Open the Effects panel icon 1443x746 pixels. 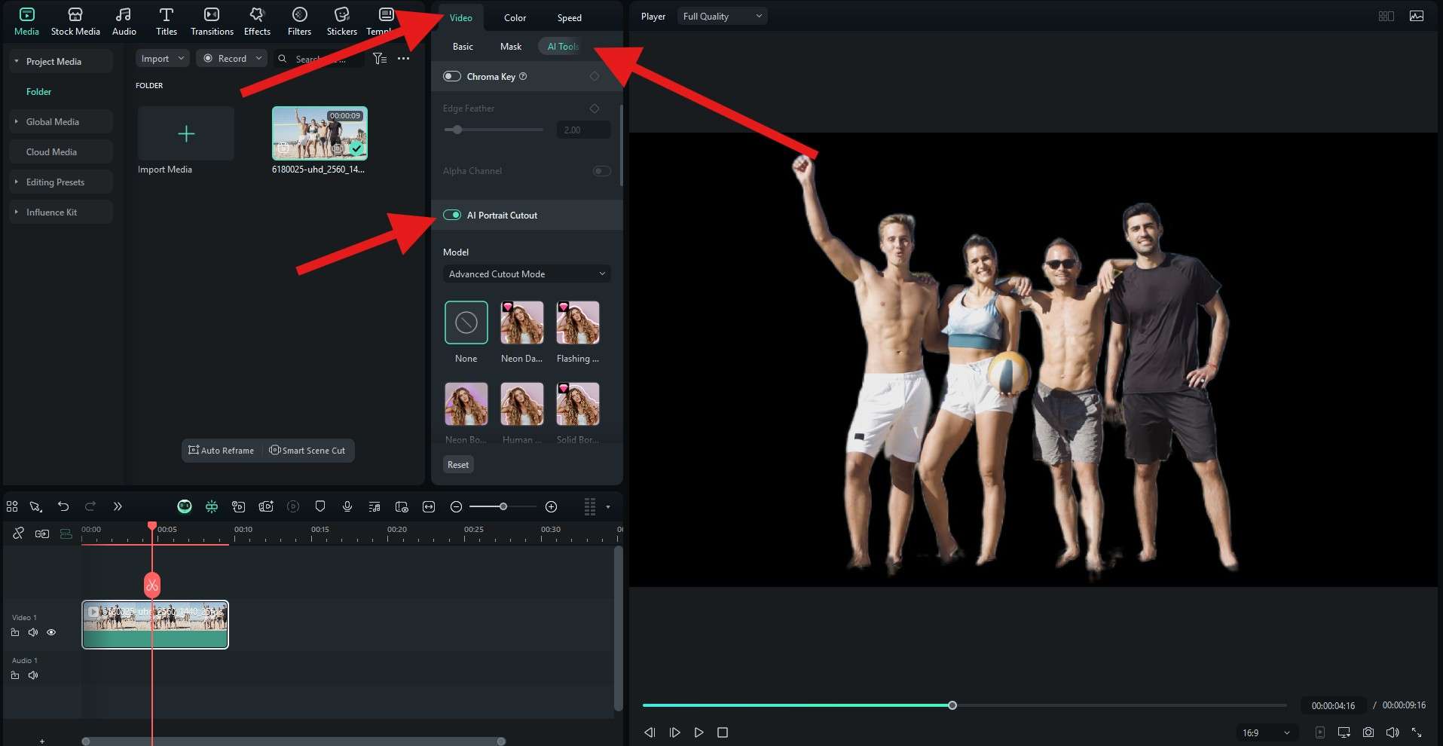(257, 21)
